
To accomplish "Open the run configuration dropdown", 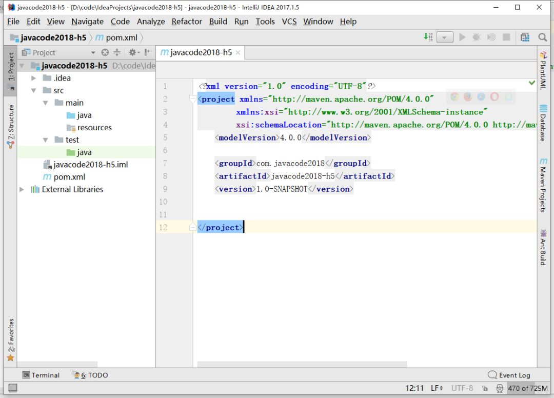I will [445, 37].
